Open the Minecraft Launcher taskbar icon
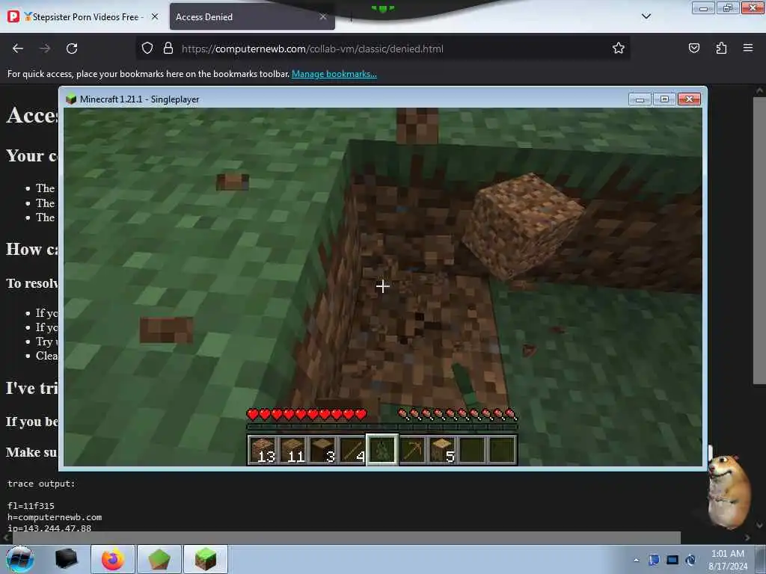766x574 pixels. tap(159, 559)
